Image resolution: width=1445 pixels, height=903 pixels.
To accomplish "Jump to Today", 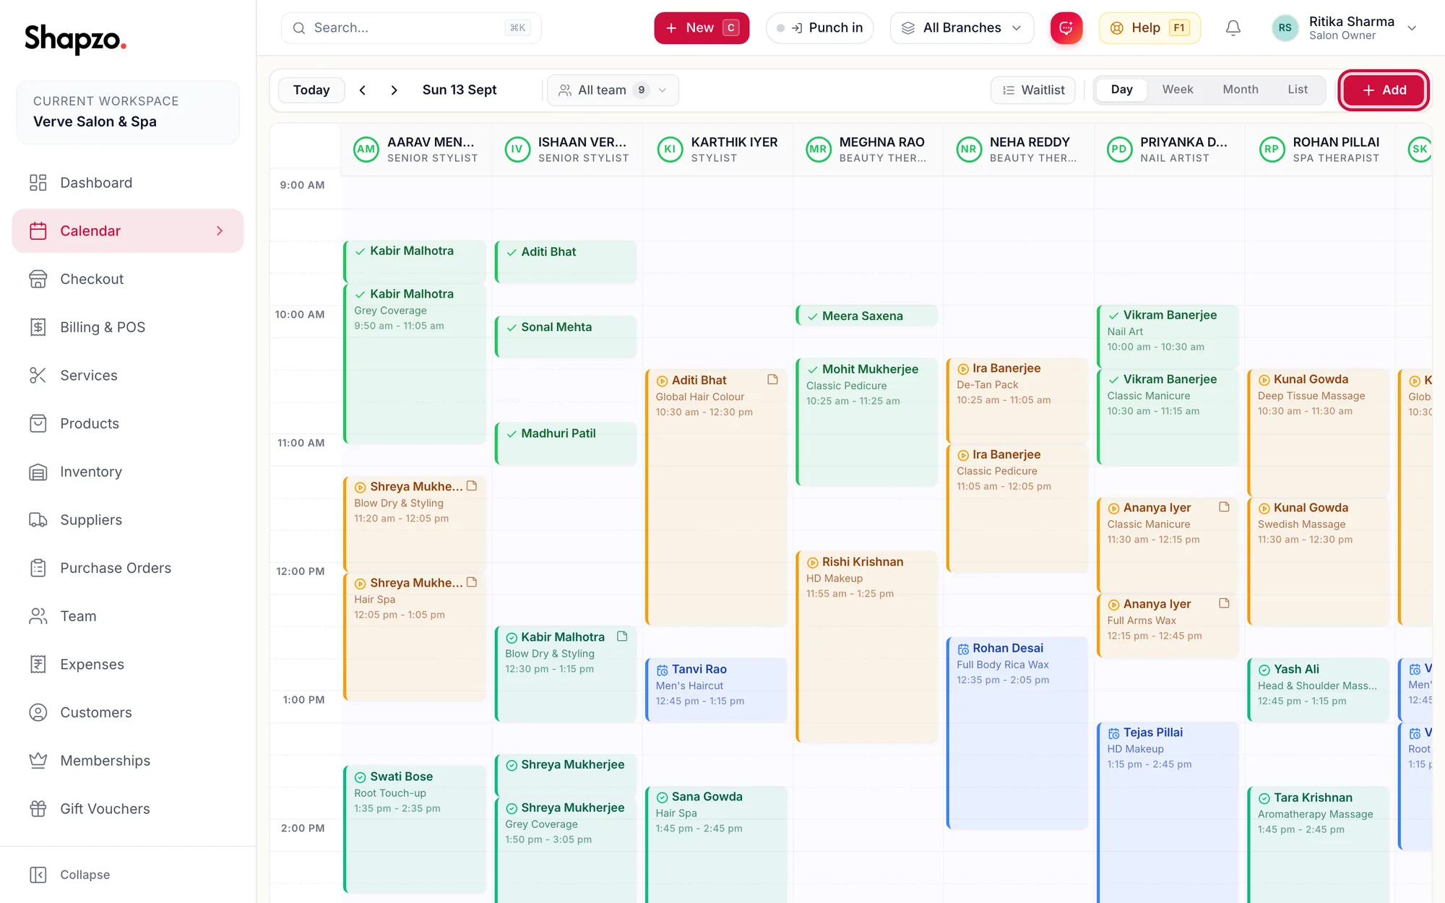I will coord(311,90).
